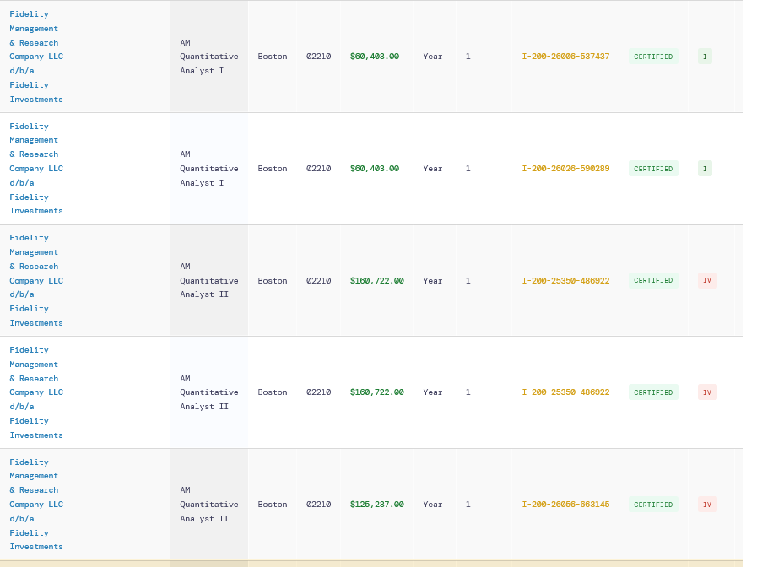Select AM Quantitative Analyst II title in $125,237.00 row
Viewport: 757px width, 567px height.
[x=209, y=505]
